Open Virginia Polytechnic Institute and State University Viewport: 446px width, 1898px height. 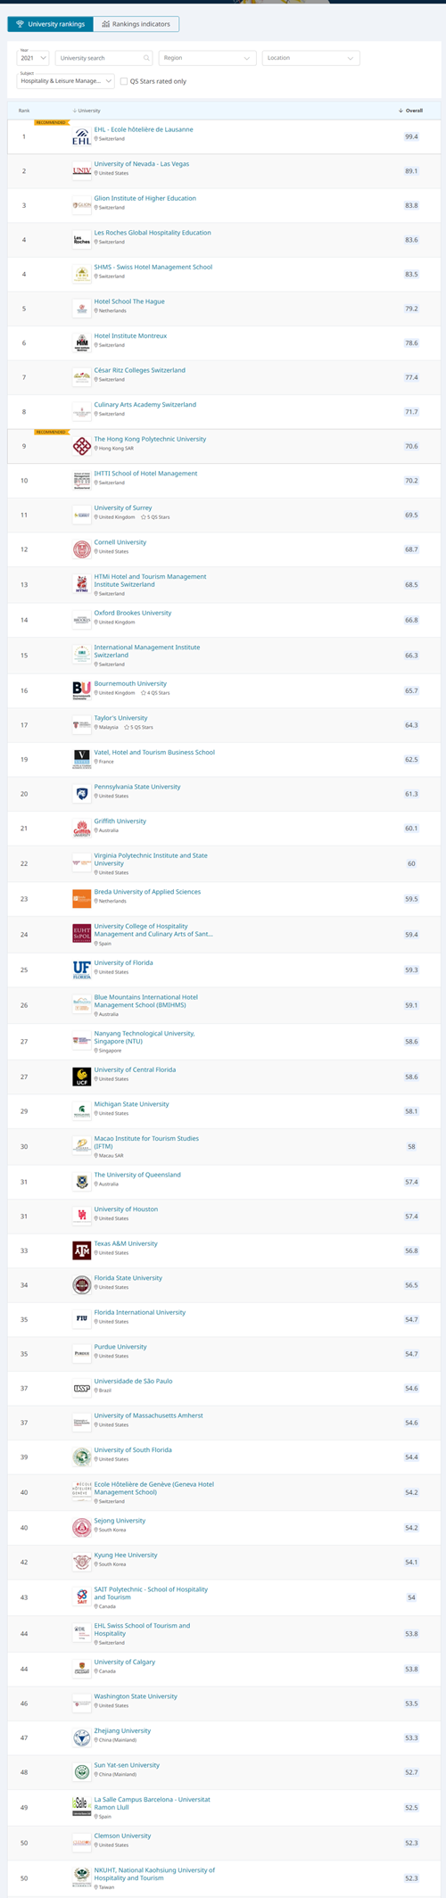point(151,859)
